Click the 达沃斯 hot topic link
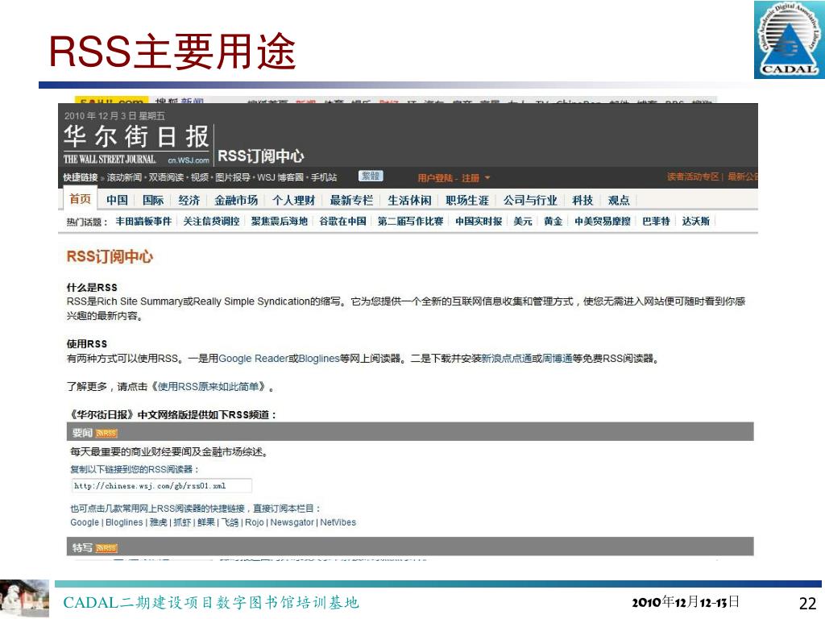The width and height of the screenshot is (825, 619). coord(695,221)
